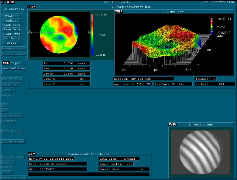237x180 pixels.
Task: Toggle the Filter Off setting
Action: pyautogui.click(x=215, y=84)
